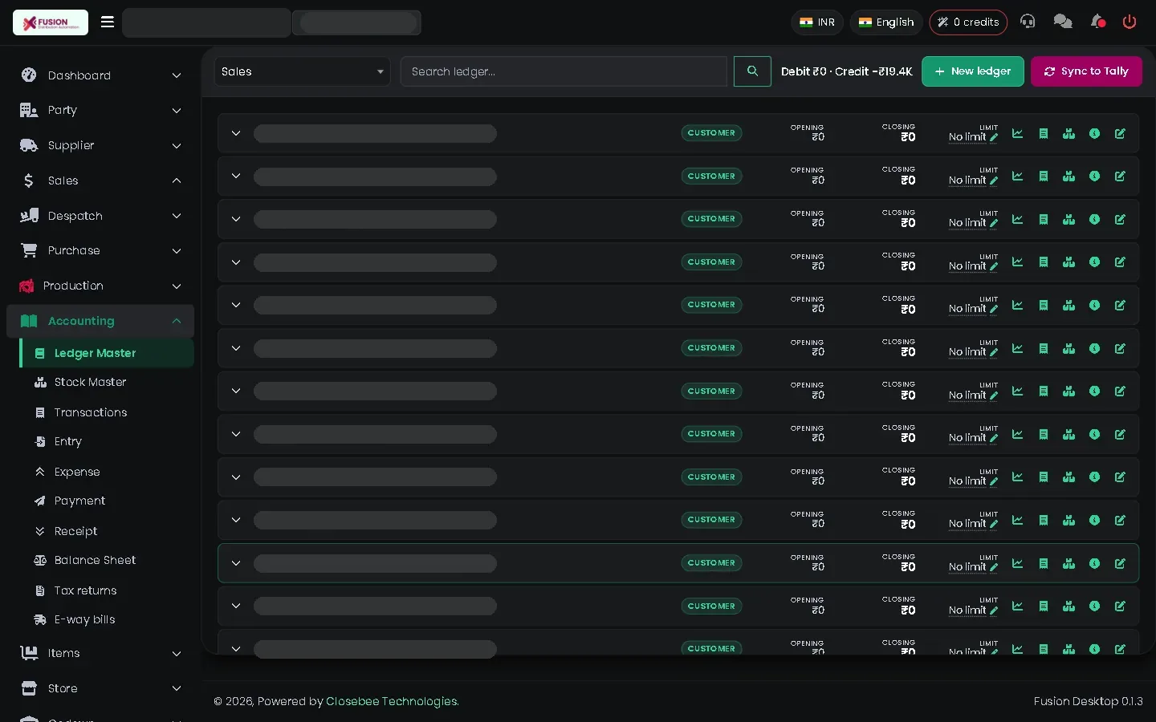Screen dimensions: 1156x722
Task: Open the chart icon in highlighted ledger row
Action: [1017, 563]
